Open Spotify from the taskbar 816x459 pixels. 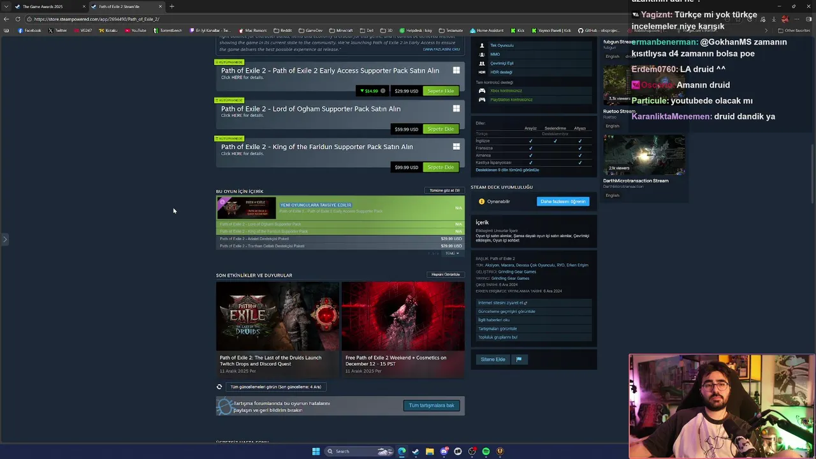tap(486, 451)
